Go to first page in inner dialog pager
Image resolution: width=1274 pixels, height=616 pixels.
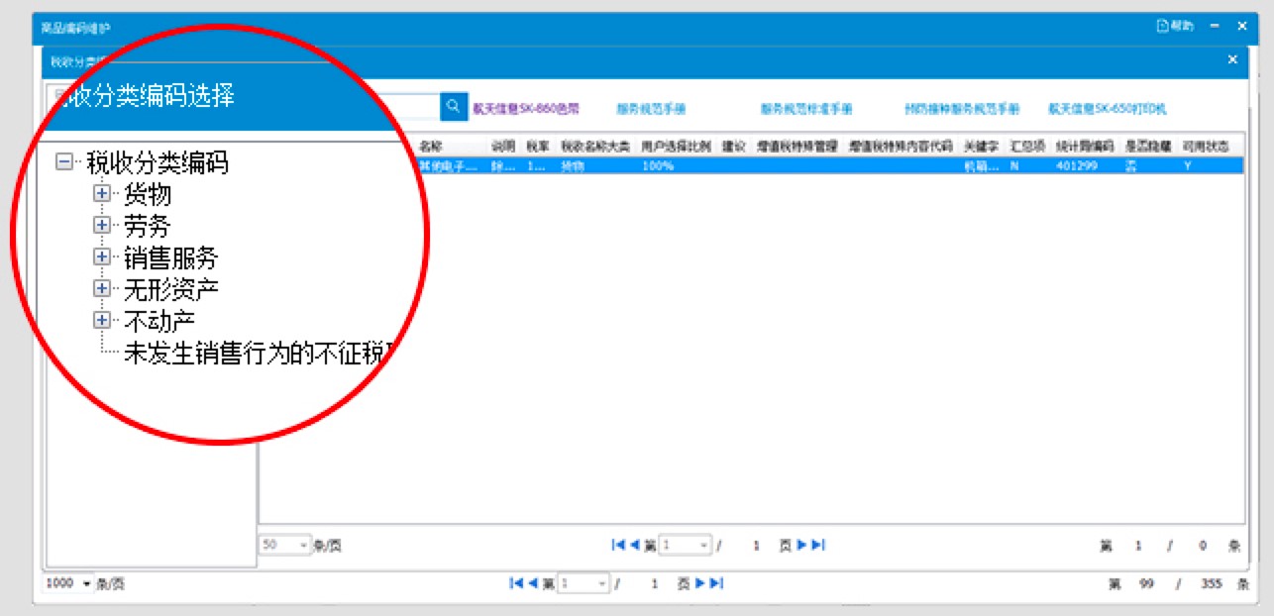[x=618, y=545]
